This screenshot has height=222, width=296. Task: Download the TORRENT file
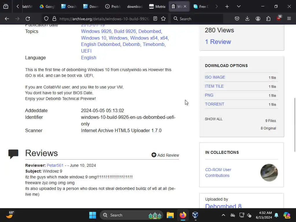pyautogui.click(x=214, y=104)
